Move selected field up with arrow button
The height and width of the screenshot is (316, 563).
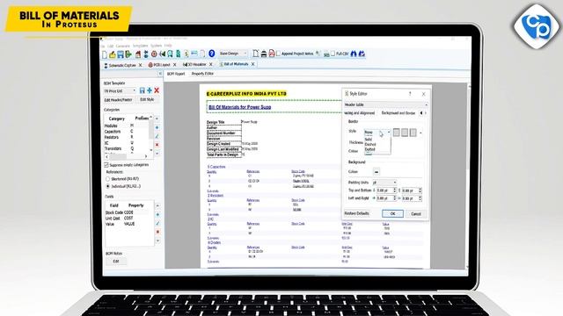[x=157, y=205]
